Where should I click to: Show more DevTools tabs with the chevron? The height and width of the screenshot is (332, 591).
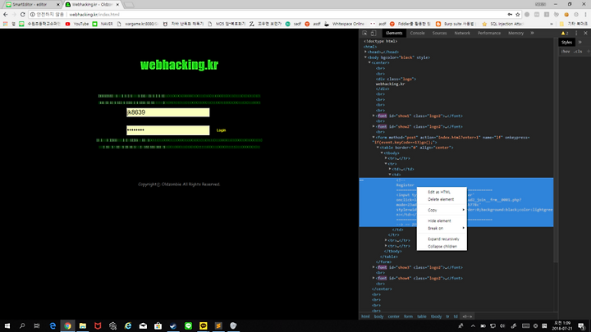(x=532, y=33)
